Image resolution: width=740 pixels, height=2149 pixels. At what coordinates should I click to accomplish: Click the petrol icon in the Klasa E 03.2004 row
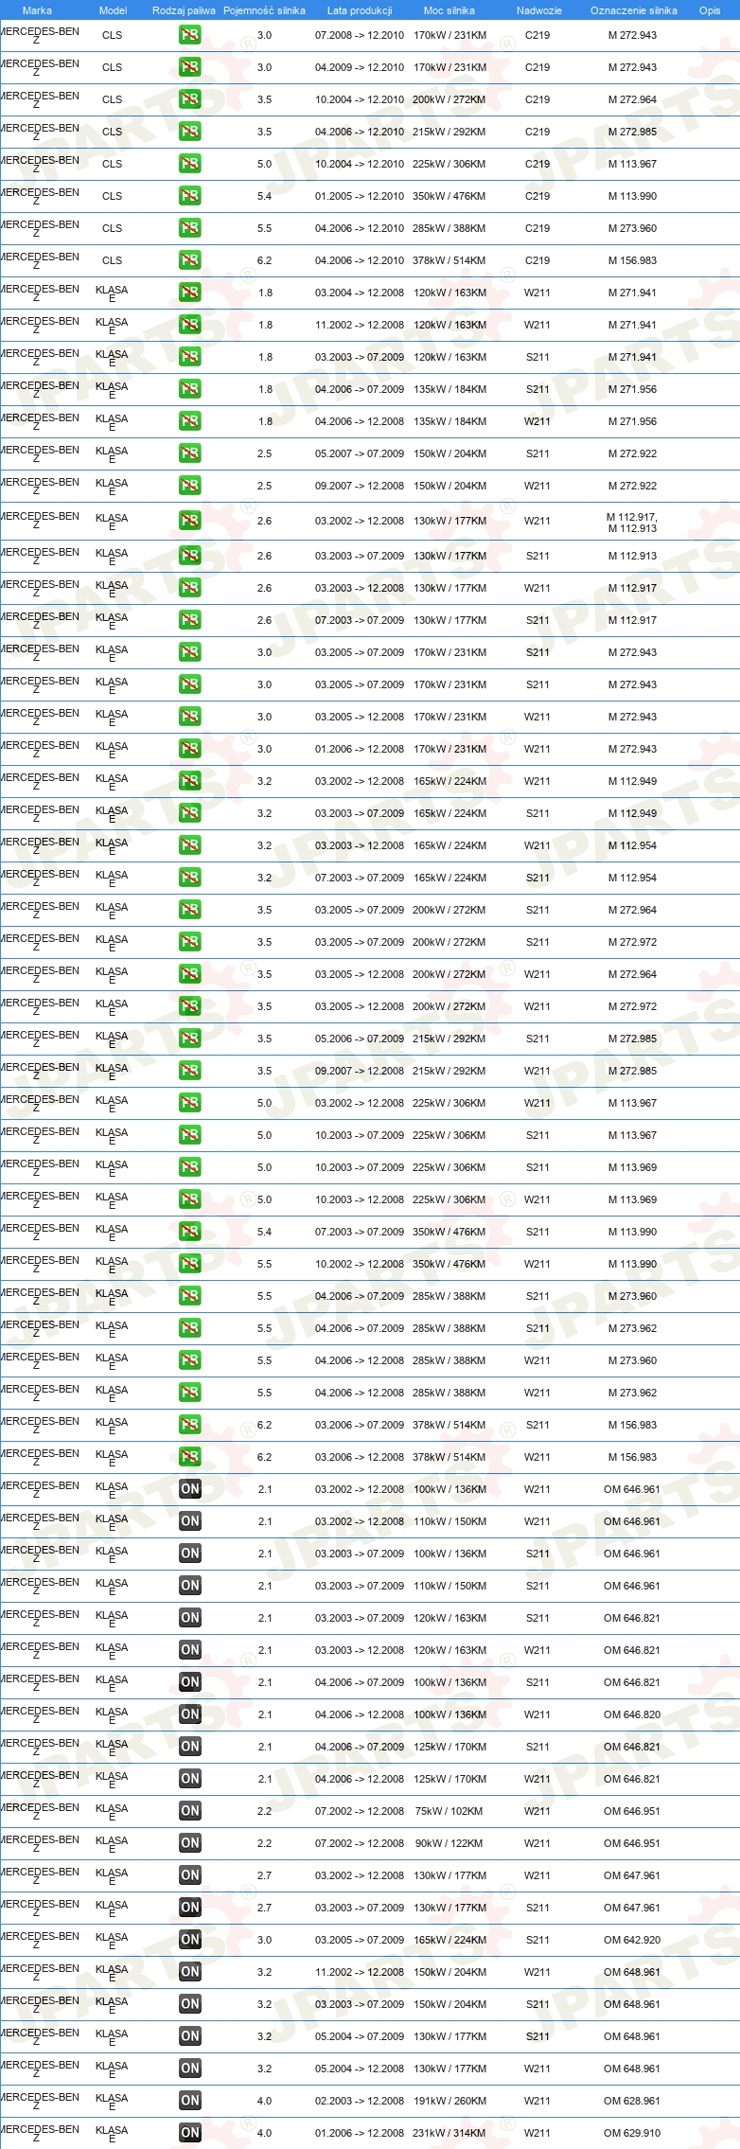click(189, 293)
